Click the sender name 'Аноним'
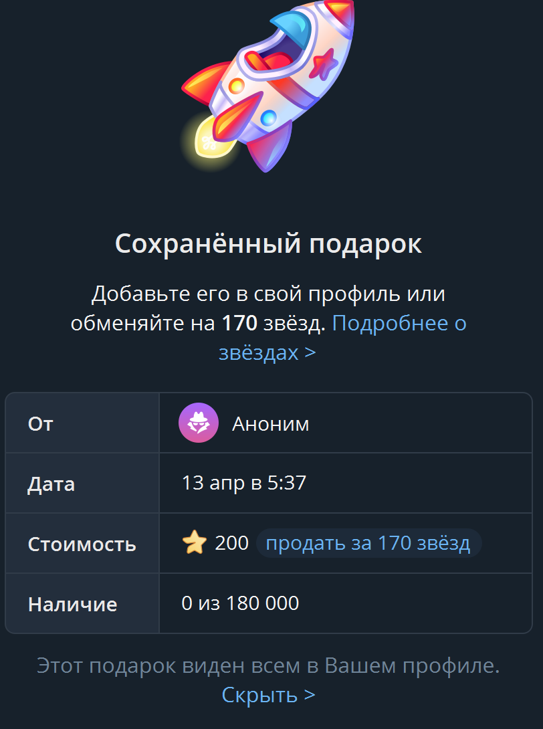 tap(271, 423)
